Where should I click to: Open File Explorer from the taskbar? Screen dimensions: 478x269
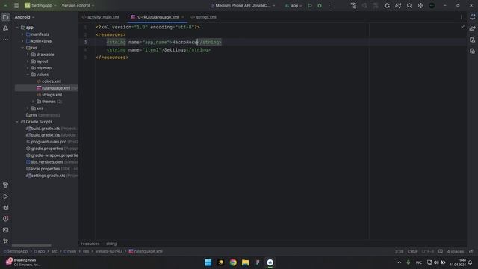[246, 262]
